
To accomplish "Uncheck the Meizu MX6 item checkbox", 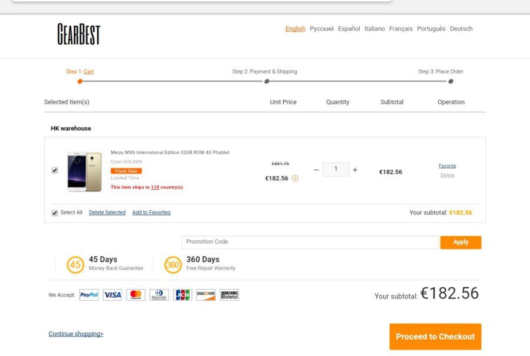I will 54,170.
